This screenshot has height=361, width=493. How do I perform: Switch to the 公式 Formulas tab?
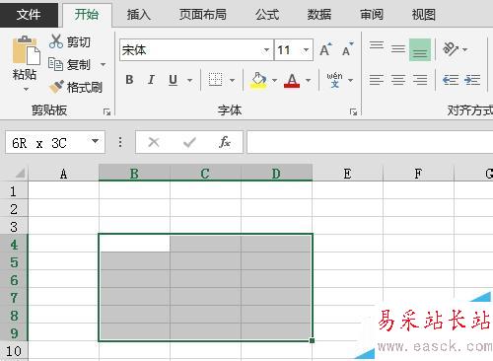267,15
